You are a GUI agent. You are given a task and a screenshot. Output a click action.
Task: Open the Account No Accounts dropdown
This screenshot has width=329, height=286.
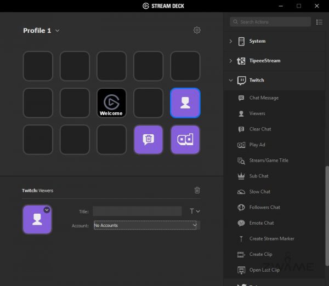(145, 225)
